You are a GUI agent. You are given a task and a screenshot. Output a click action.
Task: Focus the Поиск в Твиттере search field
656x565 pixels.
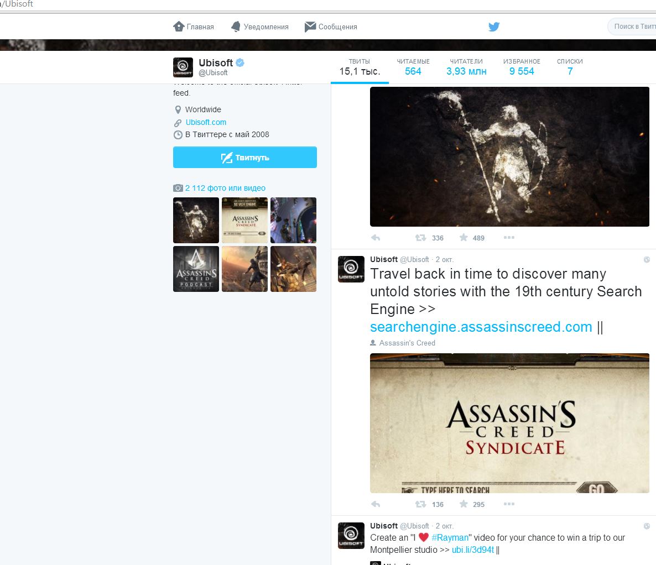(633, 27)
